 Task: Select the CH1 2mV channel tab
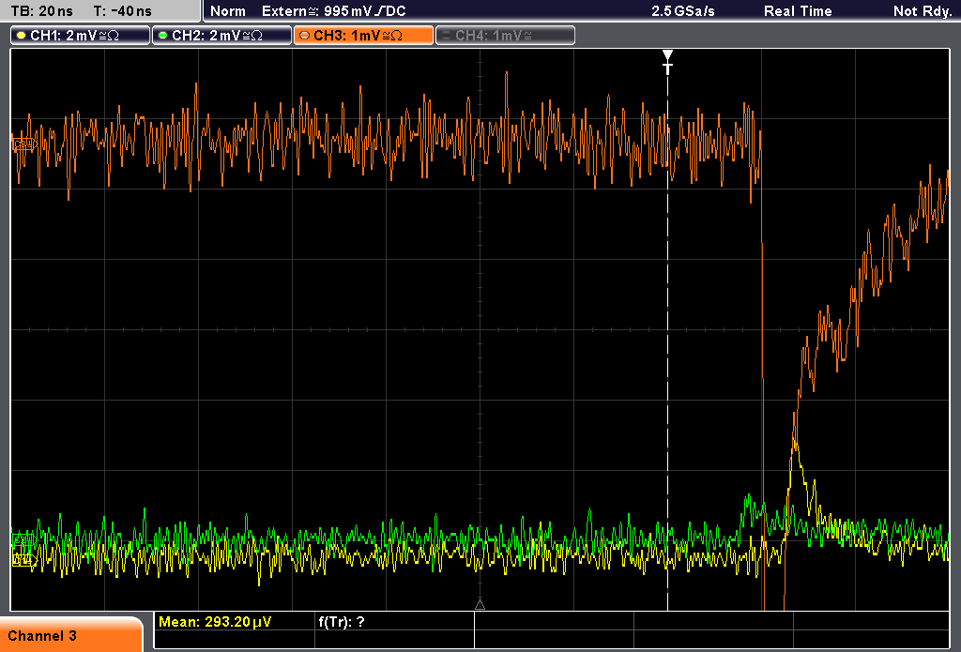pyautogui.click(x=81, y=36)
